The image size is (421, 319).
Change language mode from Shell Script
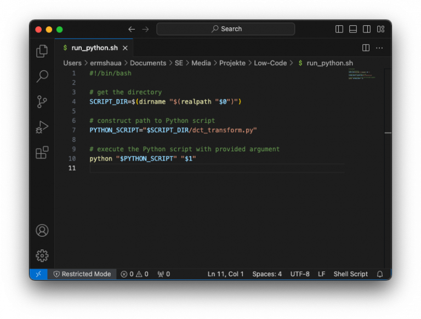tap(350, 274)
